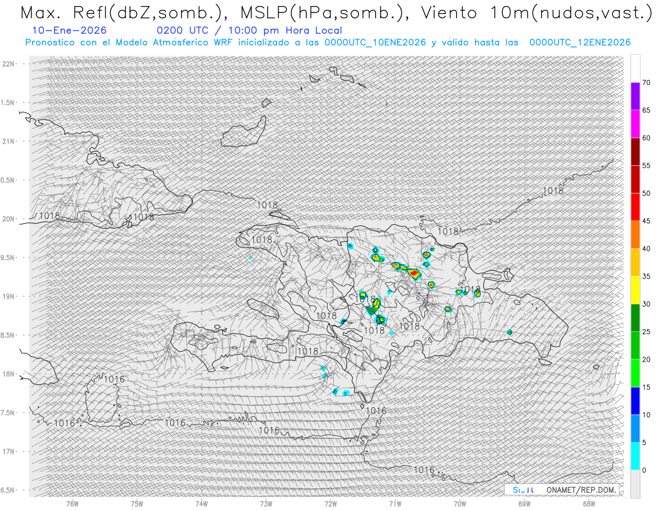Click the '65' colorbar scale value
Screen dimensions: 661x511
pyautogui.click(x=646, y=110)
